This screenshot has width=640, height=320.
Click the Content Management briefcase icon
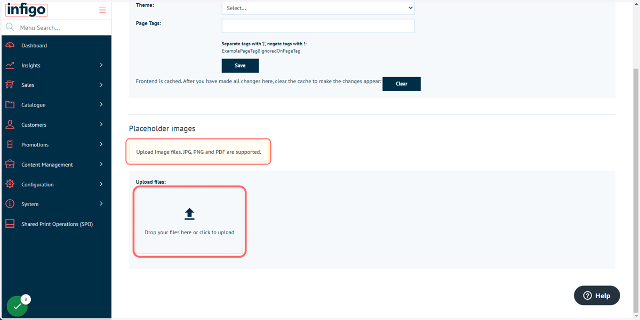click(10, 165)
